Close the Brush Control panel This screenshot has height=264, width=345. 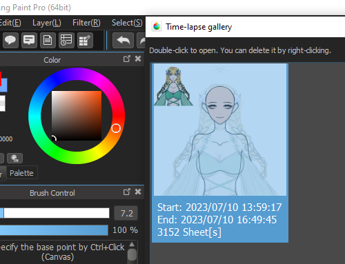[138, 192]
